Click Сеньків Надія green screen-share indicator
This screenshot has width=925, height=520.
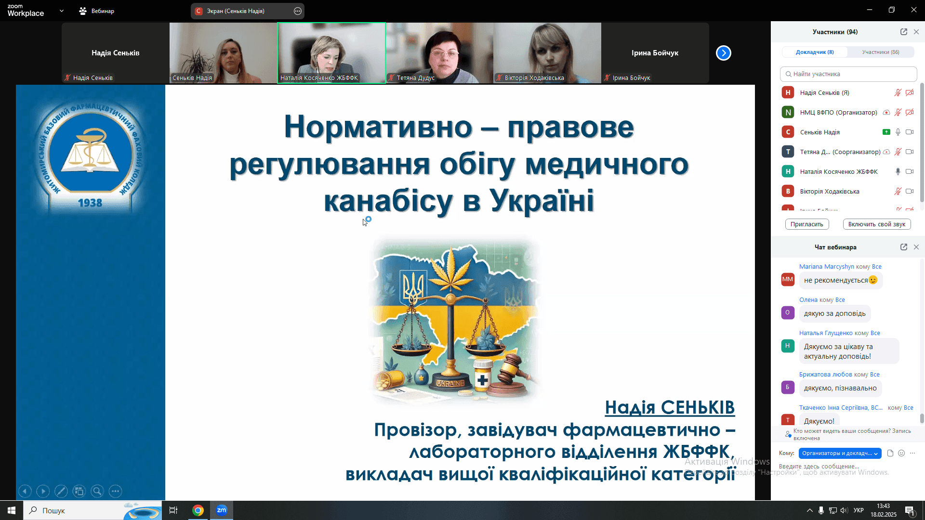[886, 132]
